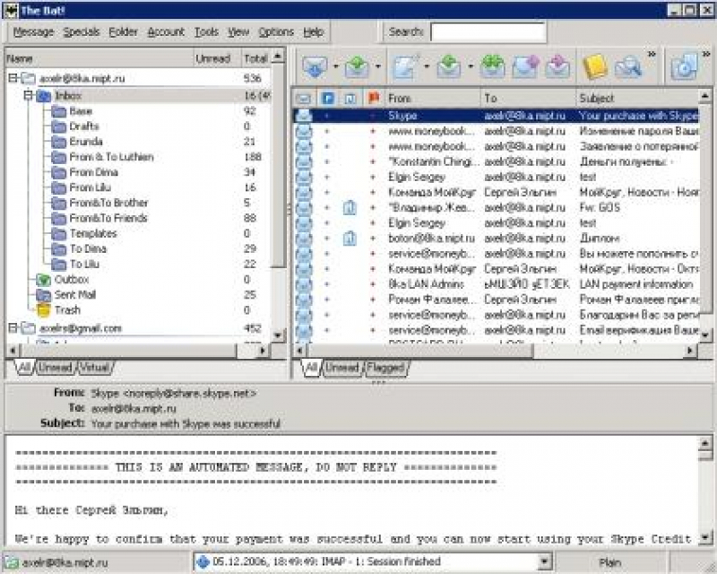The image size is (717, 574).
Task: Click the Reply to all toolbar icon
Action: pyautogui.click(x=492, y=66)
